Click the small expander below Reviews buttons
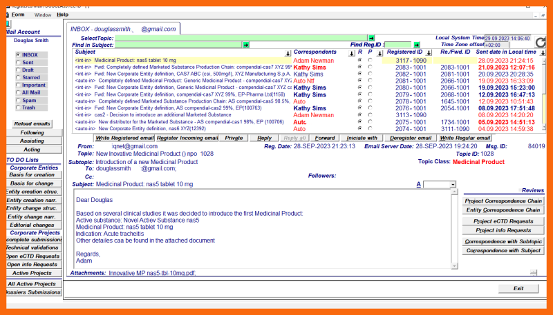 pos(533,272)
